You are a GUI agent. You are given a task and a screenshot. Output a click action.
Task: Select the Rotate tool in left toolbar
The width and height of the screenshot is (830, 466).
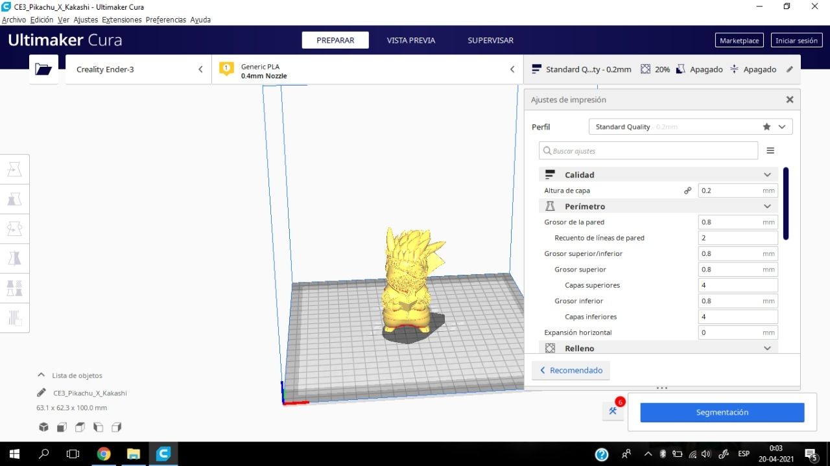14,229
